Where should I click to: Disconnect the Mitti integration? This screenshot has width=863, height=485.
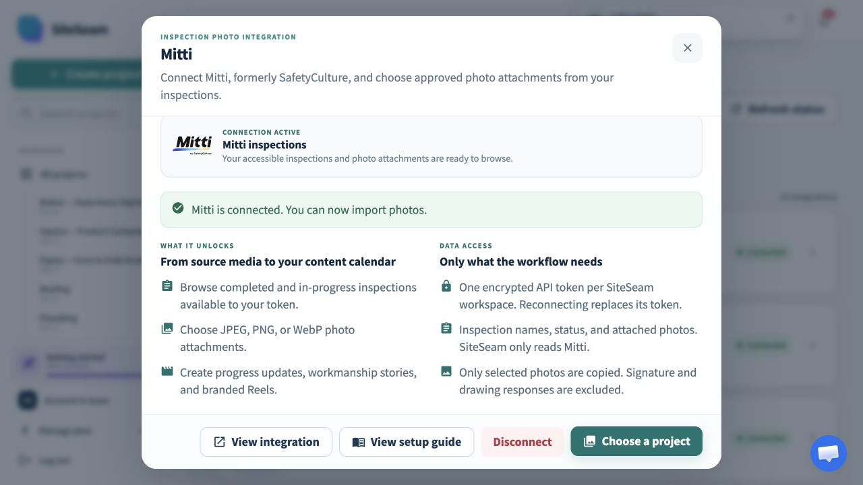point(523,442)
